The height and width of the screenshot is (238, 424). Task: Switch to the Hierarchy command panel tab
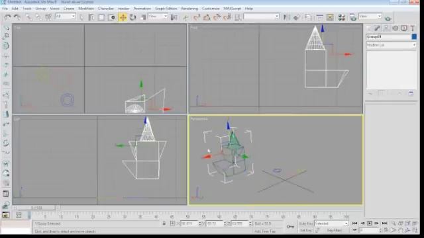pos(386,28)
